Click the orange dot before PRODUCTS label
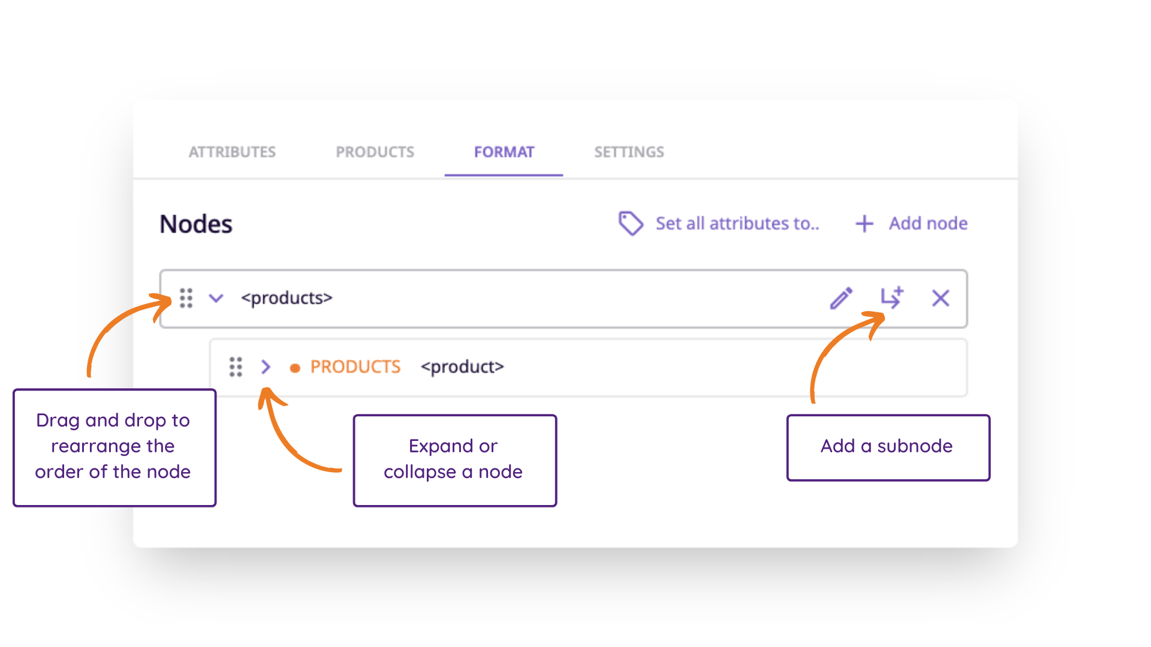This screenshot has height=647, width=1151. [x=295, y=368]
